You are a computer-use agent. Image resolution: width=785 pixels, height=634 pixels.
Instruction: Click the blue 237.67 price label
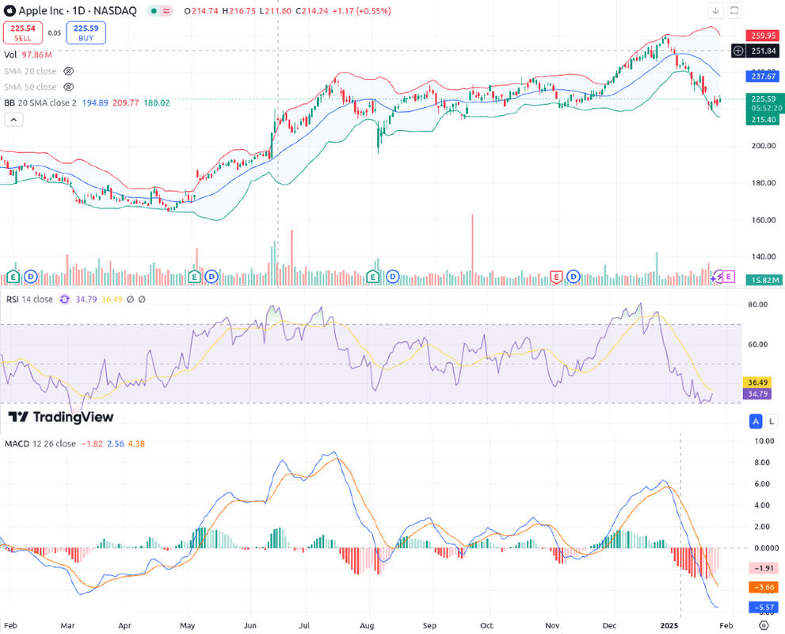763,76
